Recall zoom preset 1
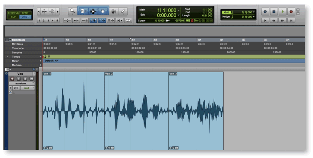This screenshot has width=313, height=158. point(39,20)
